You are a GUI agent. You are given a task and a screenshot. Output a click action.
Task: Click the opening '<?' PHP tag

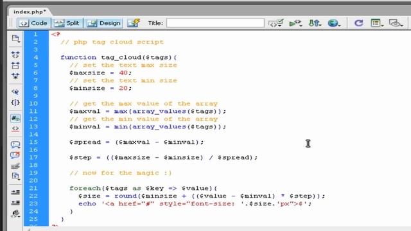point(56,34)
